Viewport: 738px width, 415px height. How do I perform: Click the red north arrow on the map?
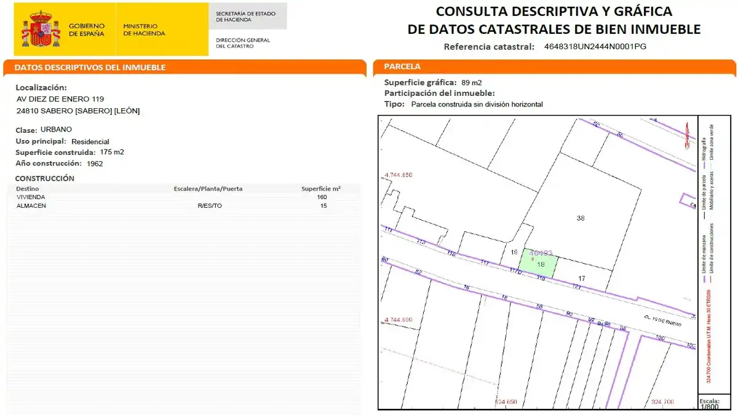click(686, 135)
